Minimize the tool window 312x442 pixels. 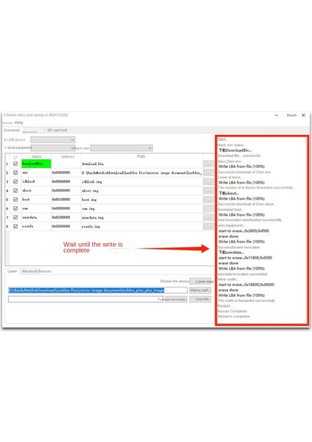tap(276, 115)
